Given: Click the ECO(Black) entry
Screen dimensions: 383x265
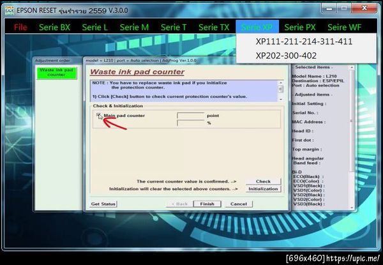Looking at the screenshot, I should [308, 177].
